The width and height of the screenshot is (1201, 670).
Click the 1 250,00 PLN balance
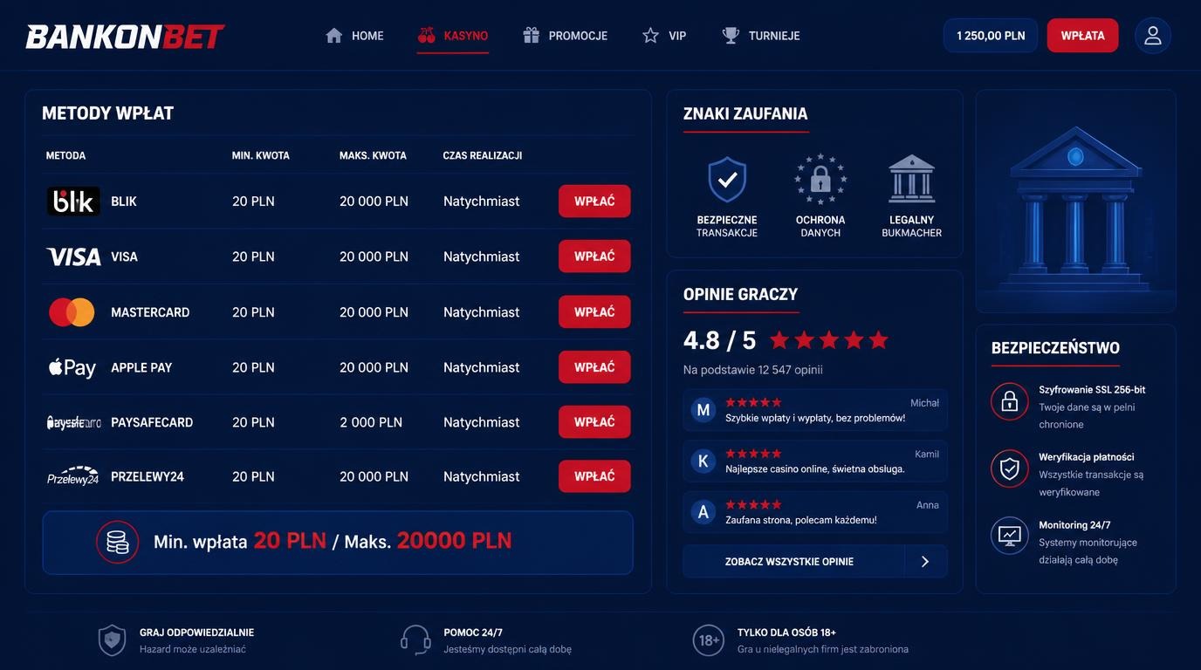click(991, 36)
